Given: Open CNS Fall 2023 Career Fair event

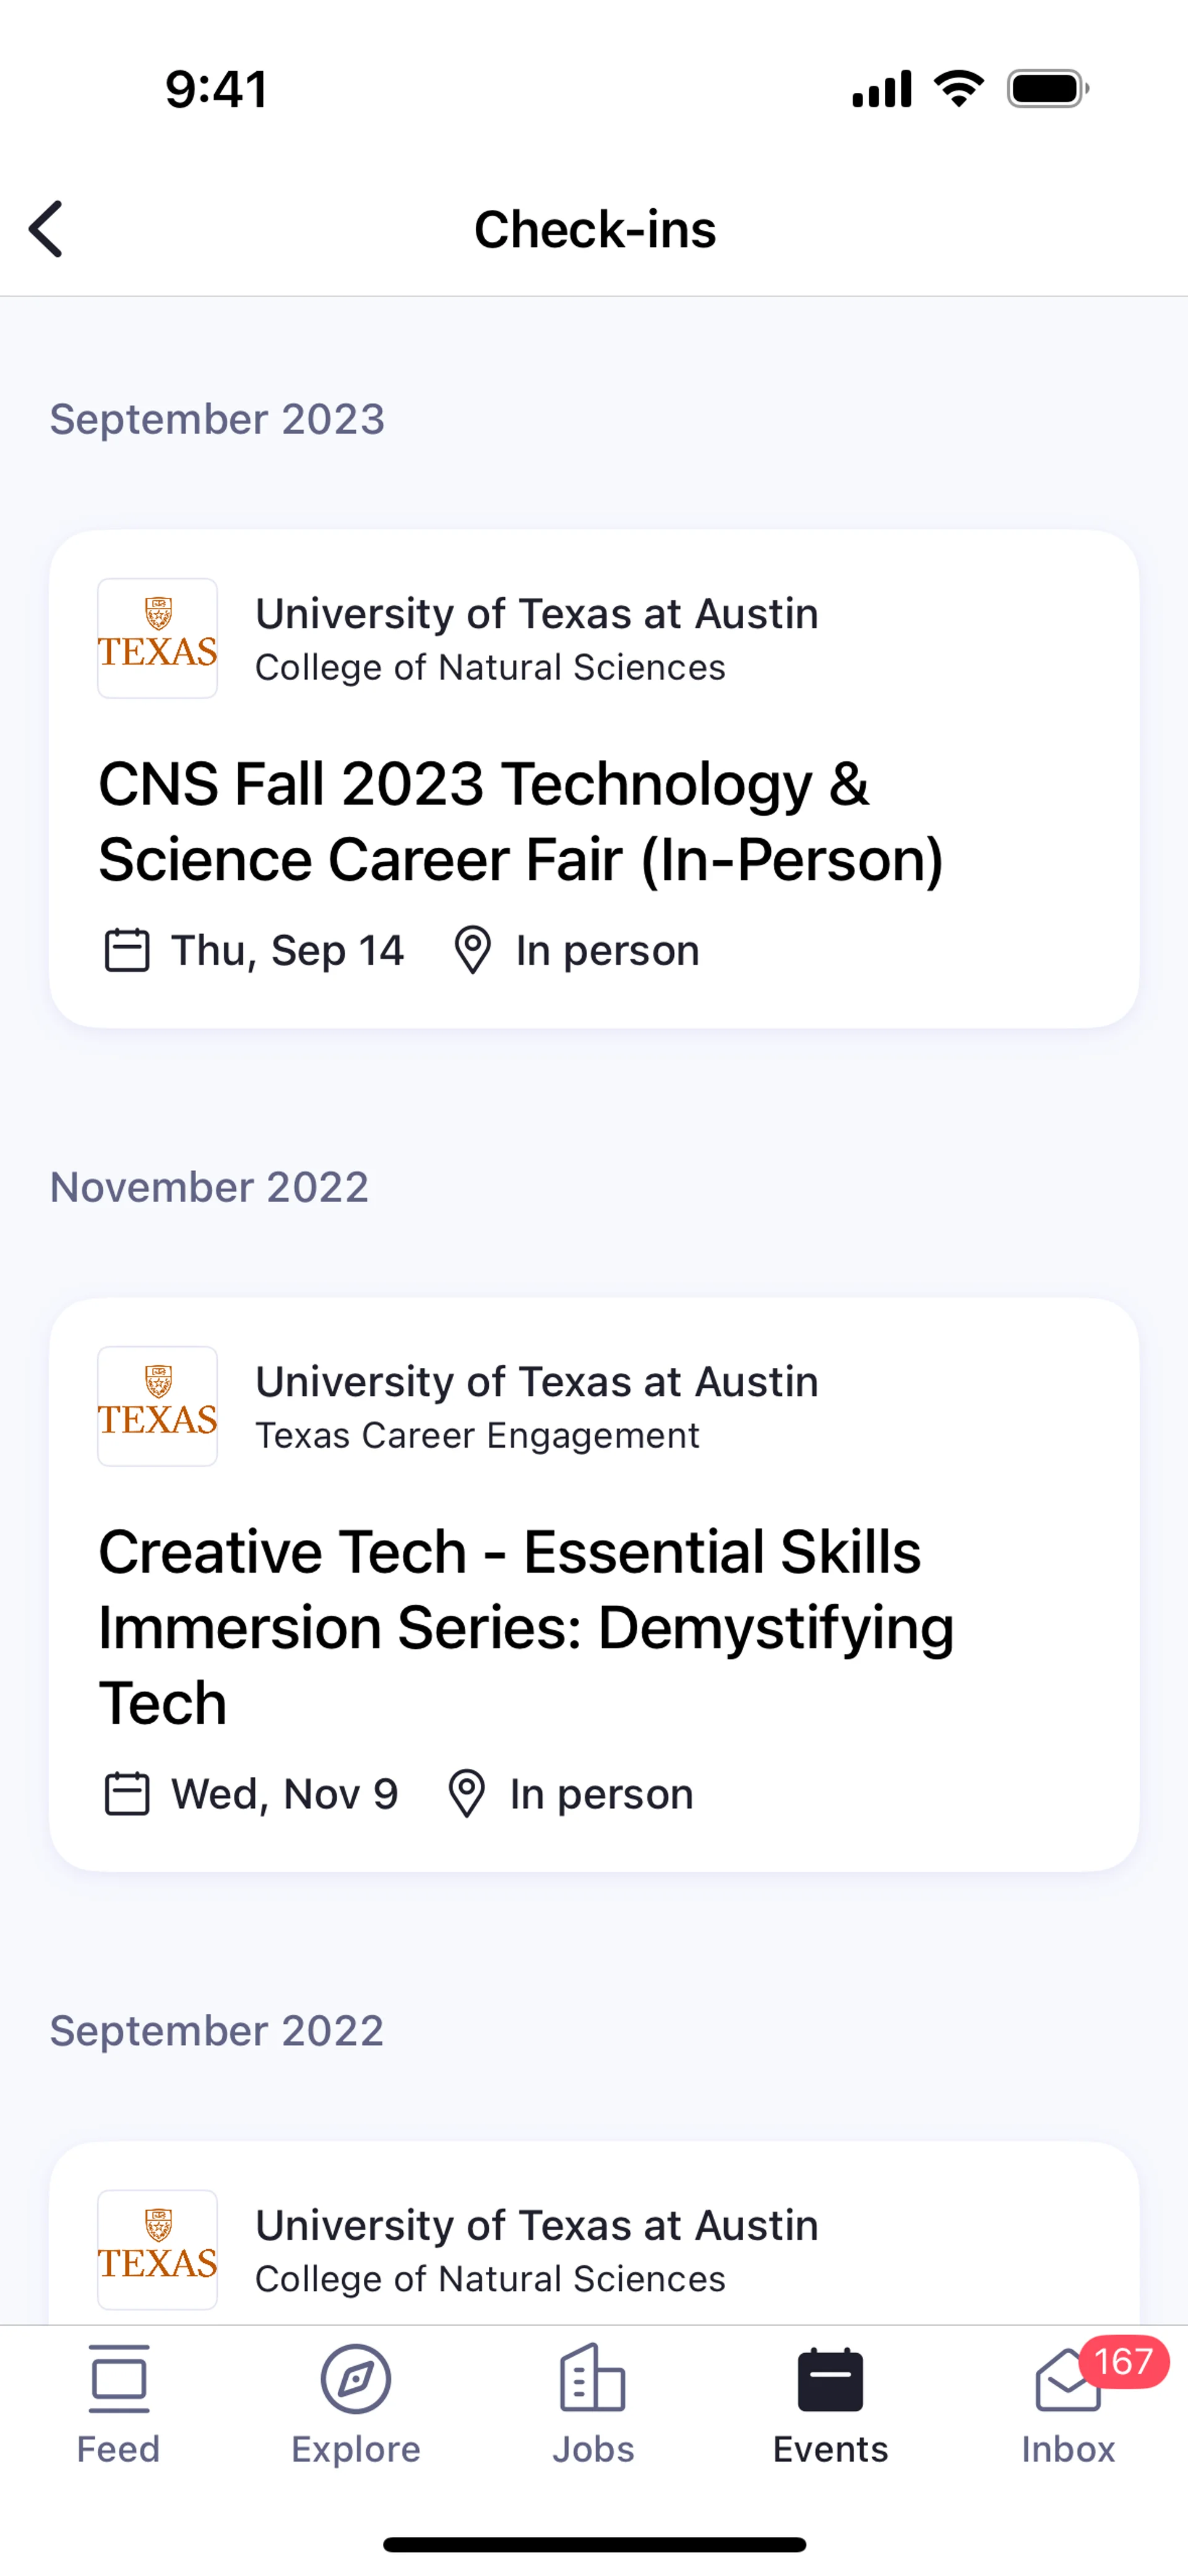Looking at the screenshot, I should pos(520,821).
